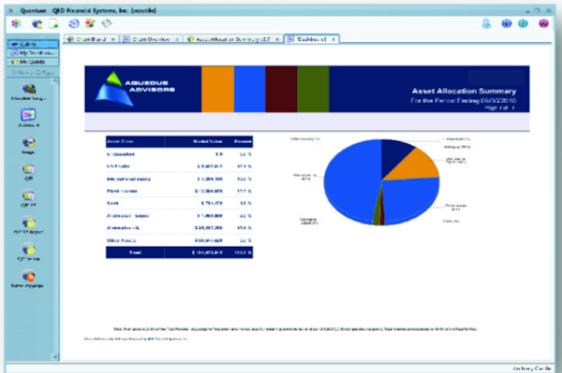Click the sidebar scrollbar down arrow

55,356
